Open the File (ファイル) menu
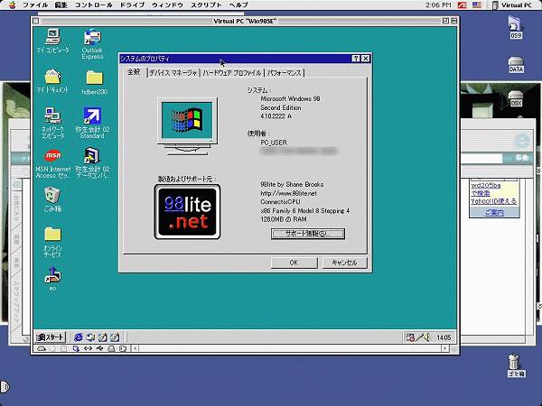 [35, 5]
